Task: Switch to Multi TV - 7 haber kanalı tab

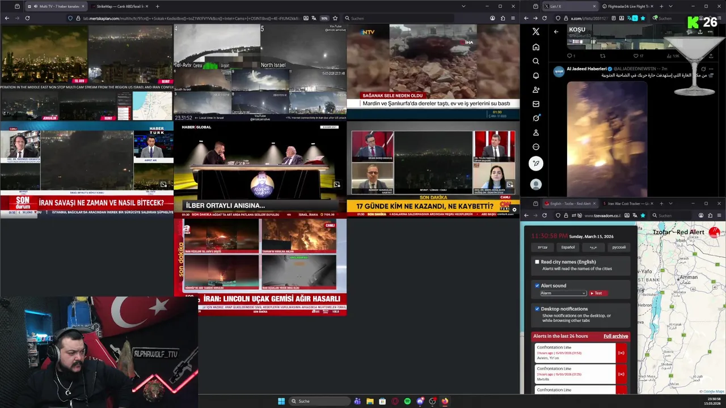Action: (x=55, y=6)
